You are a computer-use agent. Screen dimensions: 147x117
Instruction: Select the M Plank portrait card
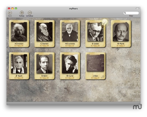click(x=121, y=34)
